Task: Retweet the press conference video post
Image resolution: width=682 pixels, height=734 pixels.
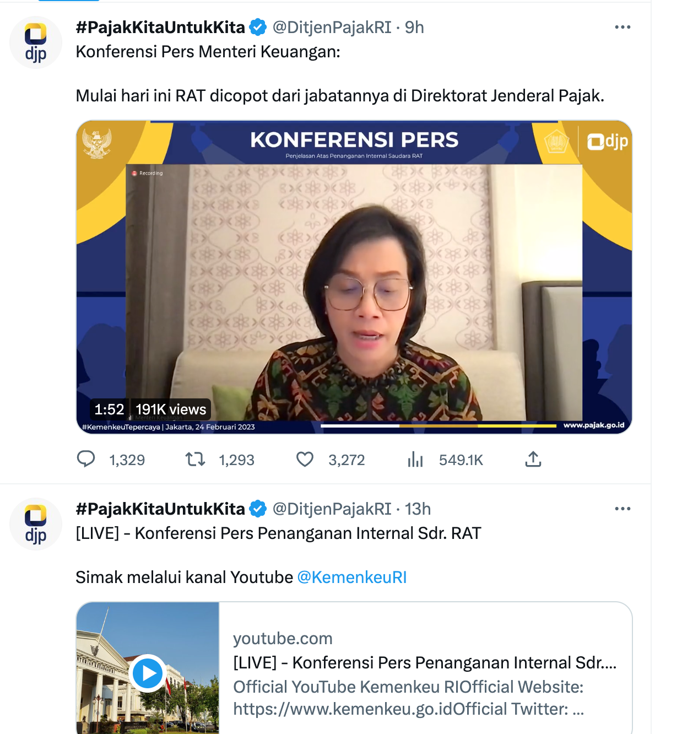Action: click(x=196, y=459)
